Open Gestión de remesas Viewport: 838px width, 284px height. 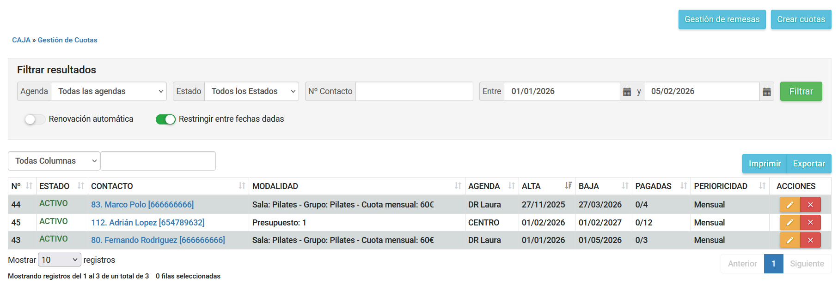[x=722, y=19]
